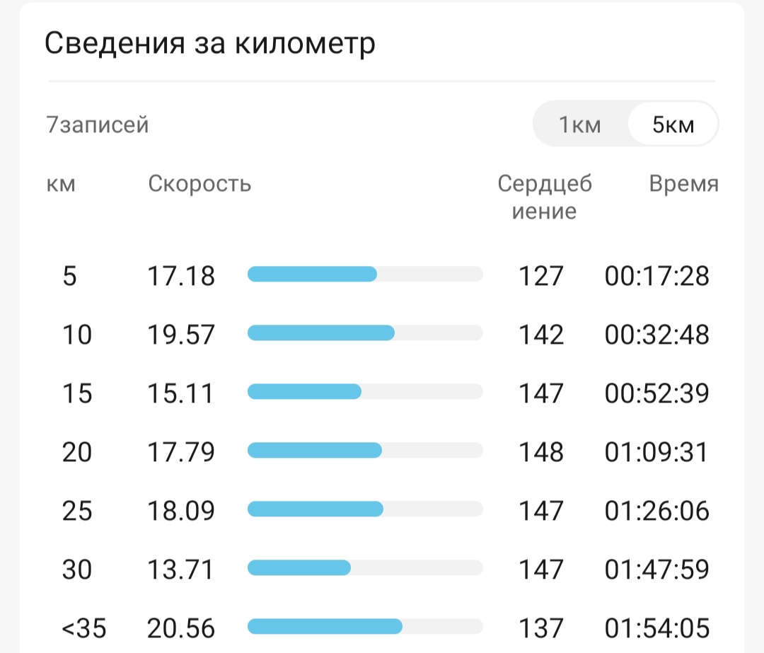Tap the heart rate 148 value
This screenshot has height=653, width=764.
pyautogui.click(x=541, y=452)
